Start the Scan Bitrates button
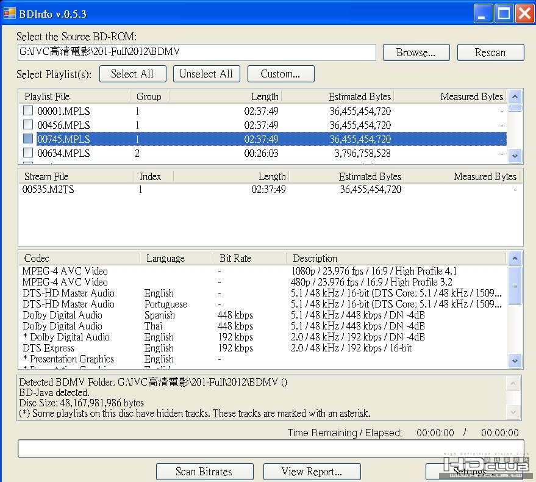The width and height of the screenshot is (536, 482). tap(204, 472)
